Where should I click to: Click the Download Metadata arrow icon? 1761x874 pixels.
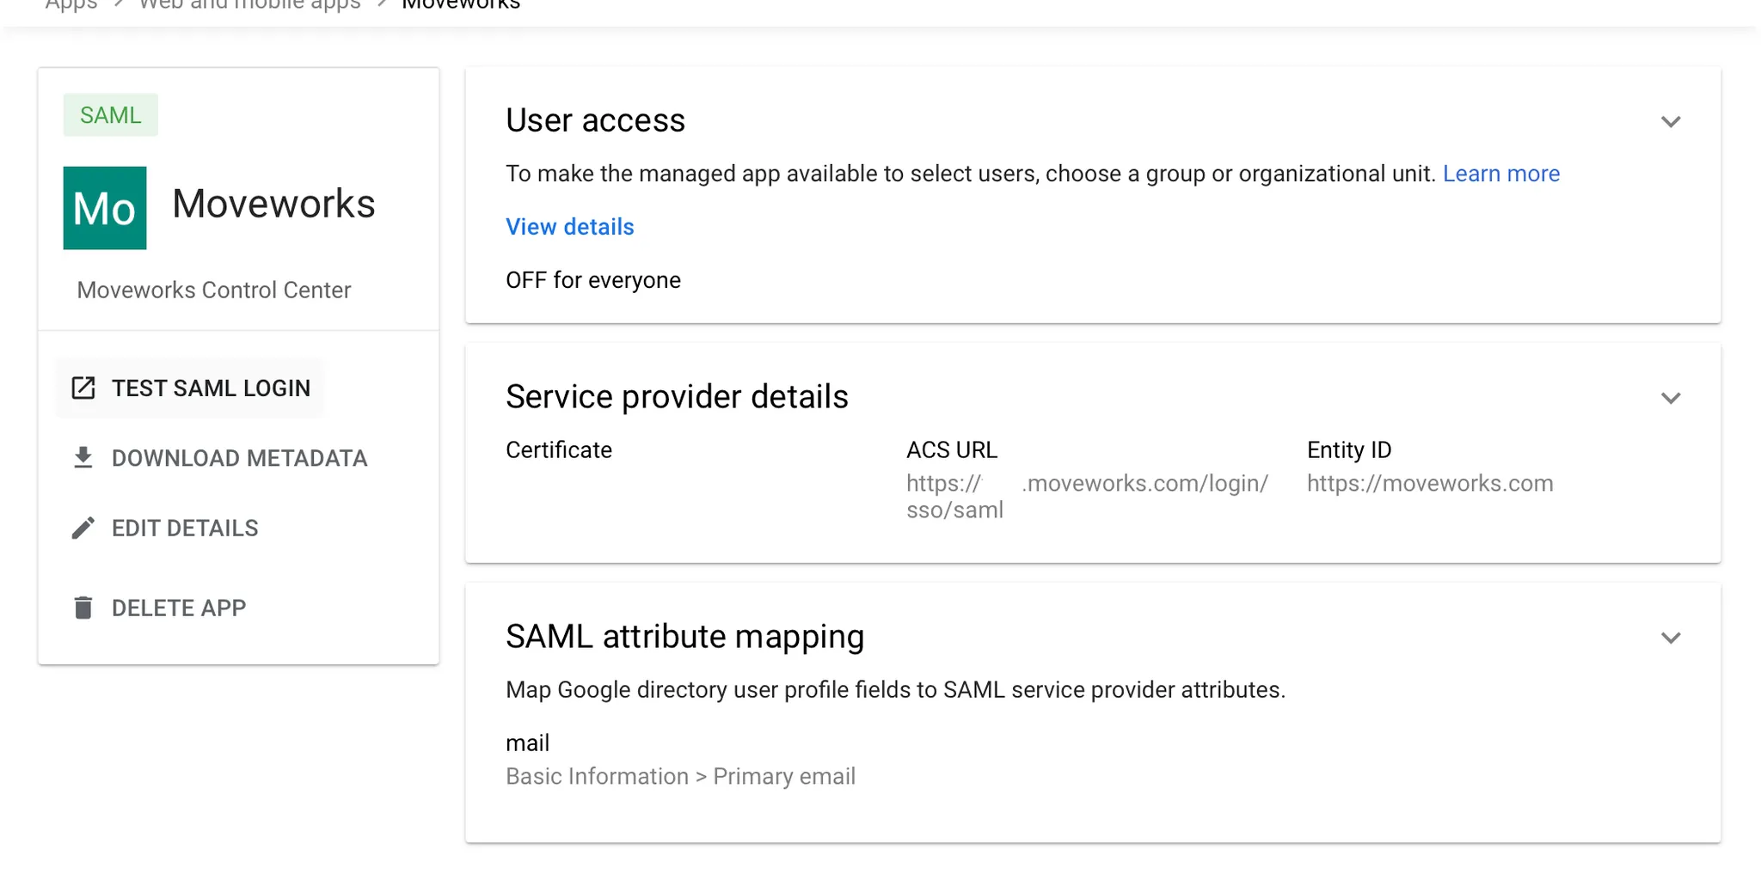(83, 458)
